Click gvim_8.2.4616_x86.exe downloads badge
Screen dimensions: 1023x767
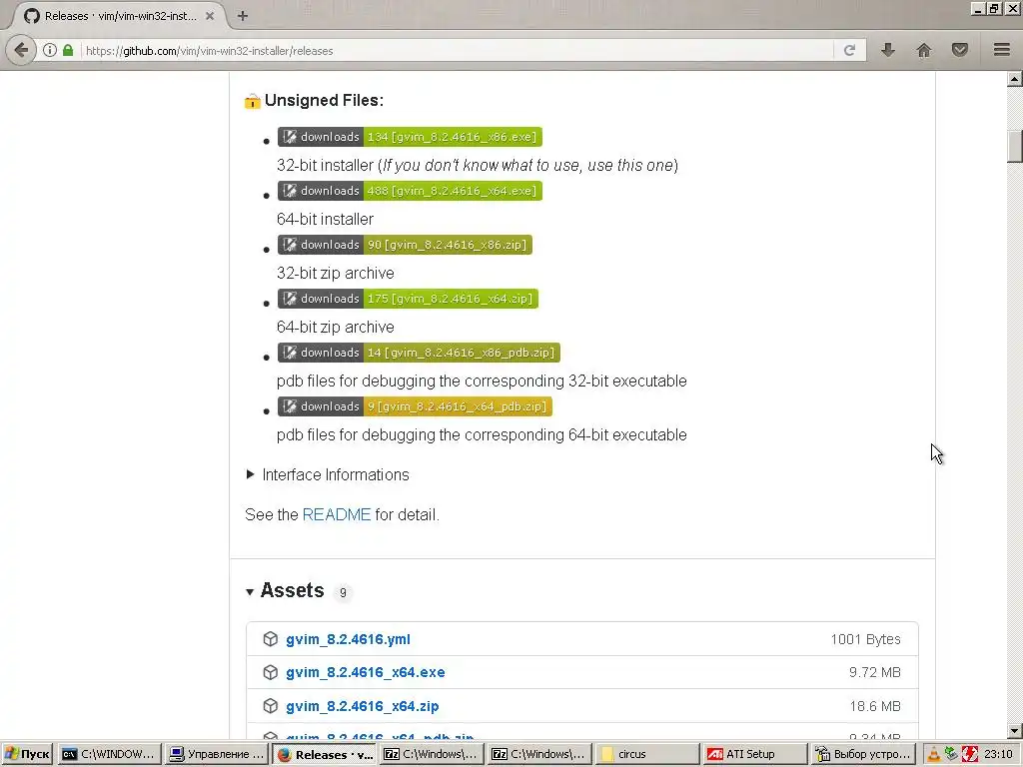[x=410, y=137]
